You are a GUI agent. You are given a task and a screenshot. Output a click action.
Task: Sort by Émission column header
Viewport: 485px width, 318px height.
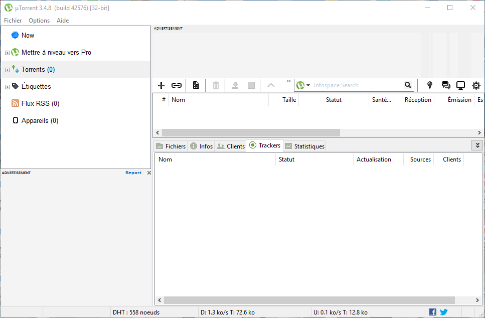(x=454, y=100)
